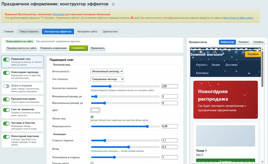The image size is (268, 164).
Task: Select the Новогодний персонаж effect card
Action: [x=22, y=140]
